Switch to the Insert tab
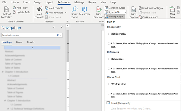This screenshot has height=111, width=181. point(26,2)
